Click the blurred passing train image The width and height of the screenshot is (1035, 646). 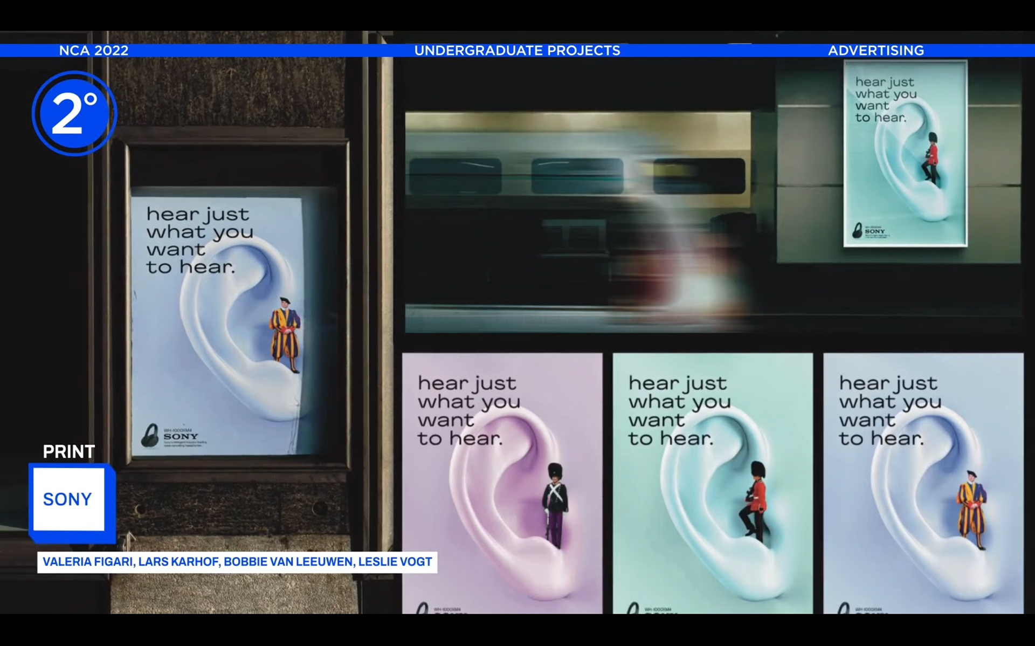(x=577, y=221)
